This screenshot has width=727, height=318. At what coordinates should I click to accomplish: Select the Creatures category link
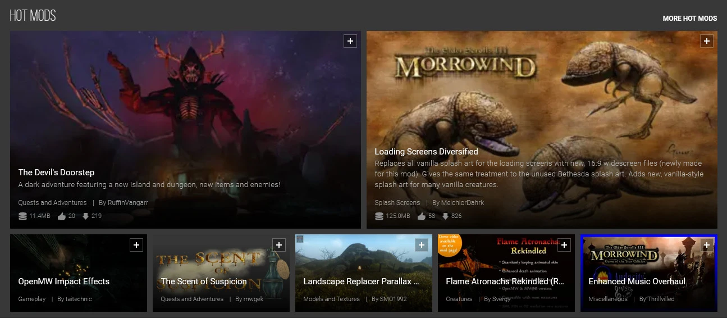pyautogui.click(x=459, y=299)
